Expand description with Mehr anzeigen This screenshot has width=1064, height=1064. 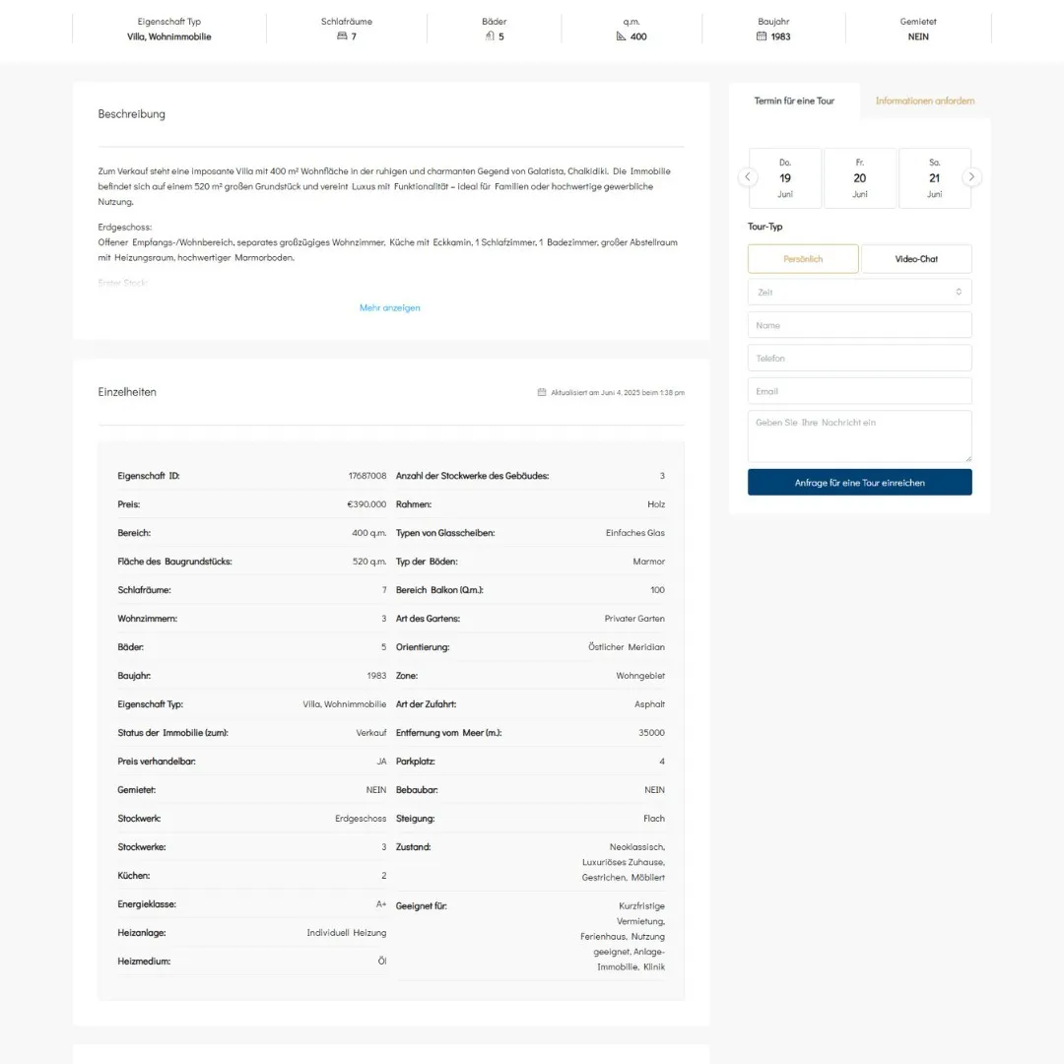[x=389, y=307]
